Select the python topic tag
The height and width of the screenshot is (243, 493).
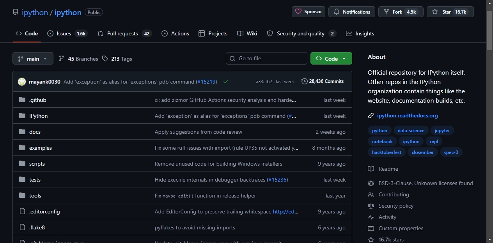click(380, 131)
